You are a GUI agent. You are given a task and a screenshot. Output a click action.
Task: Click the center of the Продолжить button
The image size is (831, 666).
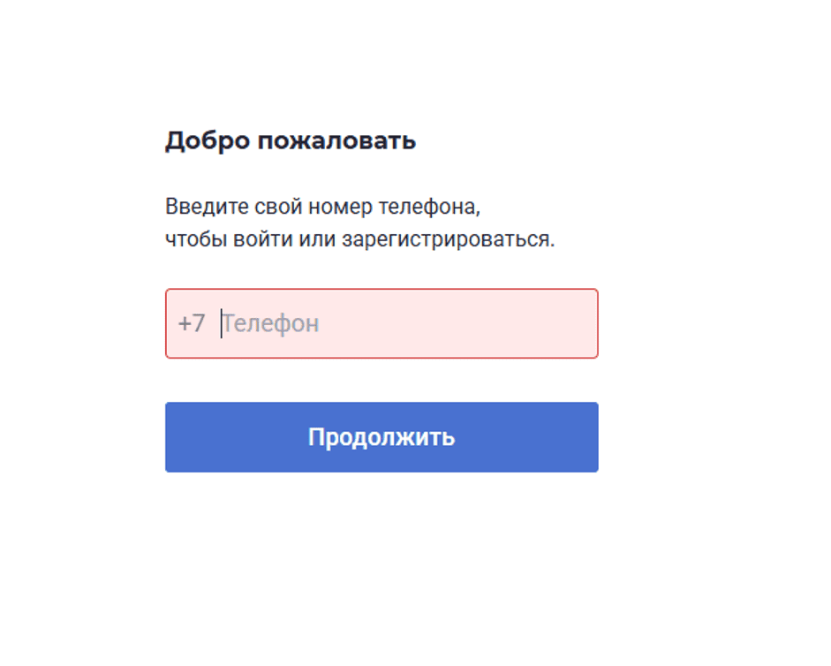[381, 436]
